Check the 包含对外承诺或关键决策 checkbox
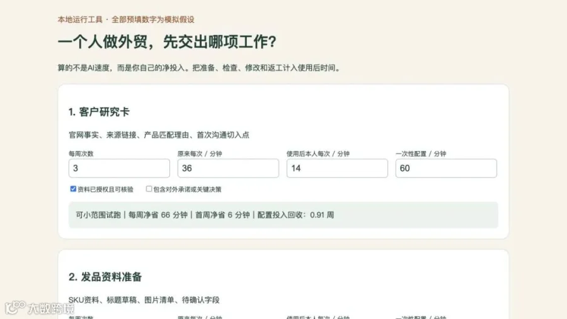 point(149,189)
